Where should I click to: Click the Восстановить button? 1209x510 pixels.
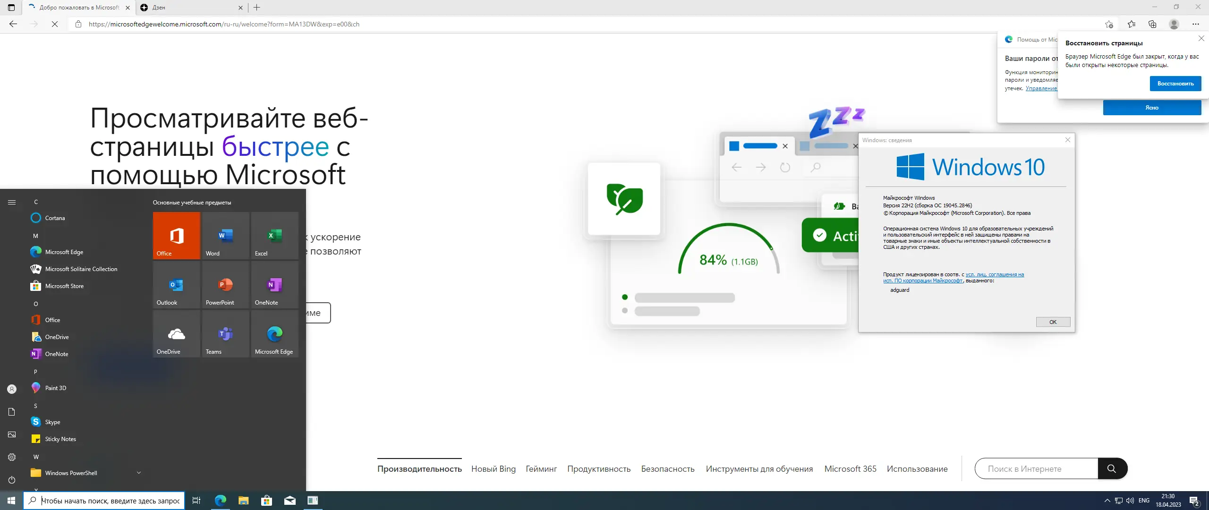pyautogui.click(x=1175, y=84)
